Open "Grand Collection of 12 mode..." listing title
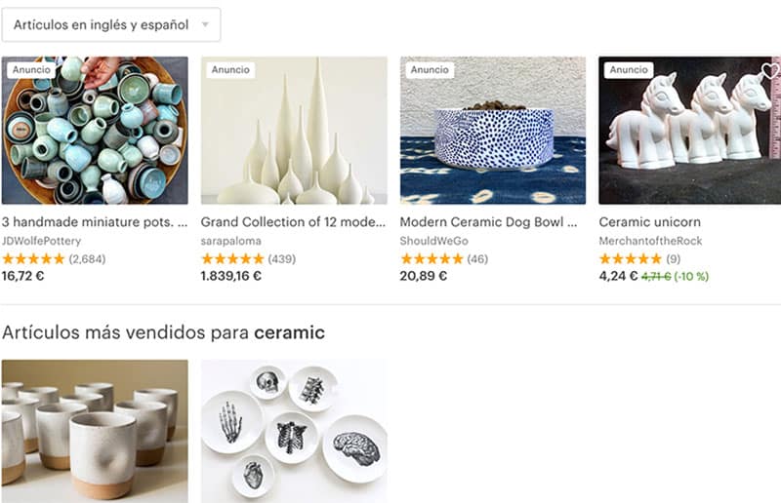Screen dimensions: 781x503 294,222
